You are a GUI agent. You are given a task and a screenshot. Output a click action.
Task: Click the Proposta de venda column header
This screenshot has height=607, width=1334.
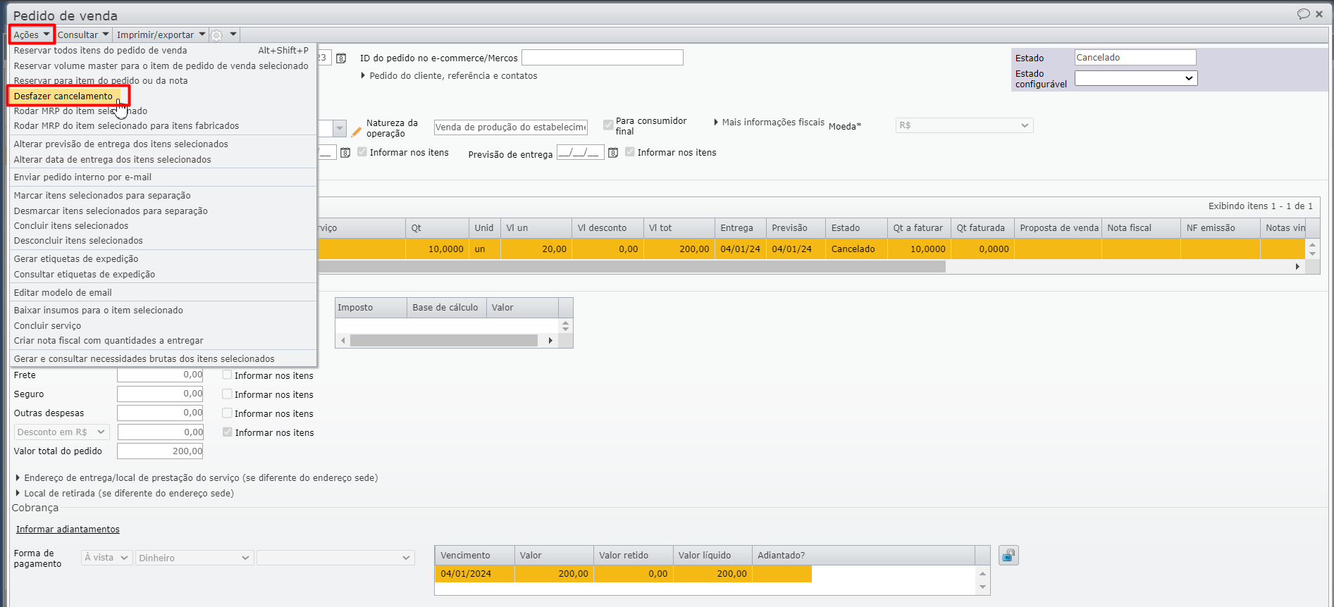[x=1058, y=228]
